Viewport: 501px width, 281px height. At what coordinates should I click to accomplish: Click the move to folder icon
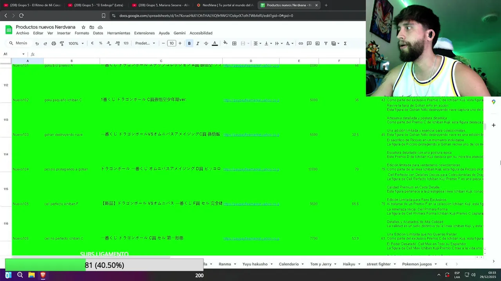pos(92,27)
